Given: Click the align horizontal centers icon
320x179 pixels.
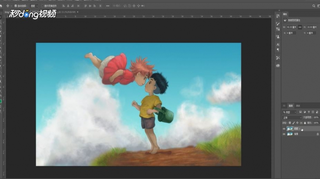Looking at the screenshot, I should pyautogui.click(x=68, y=6).
